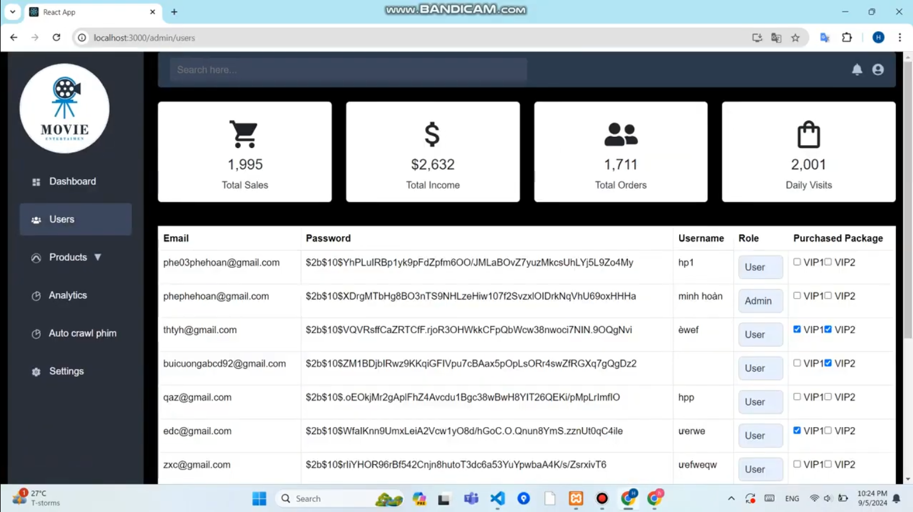The height and width of the screenshot is (512, 913).
Task: Uncheck VIP2 for thtyh@gmail.com
Action: coord(828,329)
